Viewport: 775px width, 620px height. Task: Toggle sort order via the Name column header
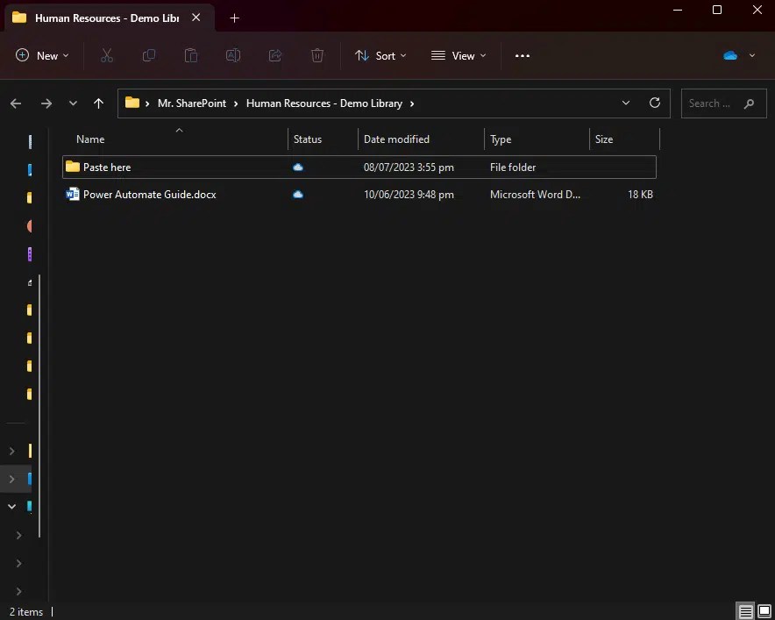90,139
